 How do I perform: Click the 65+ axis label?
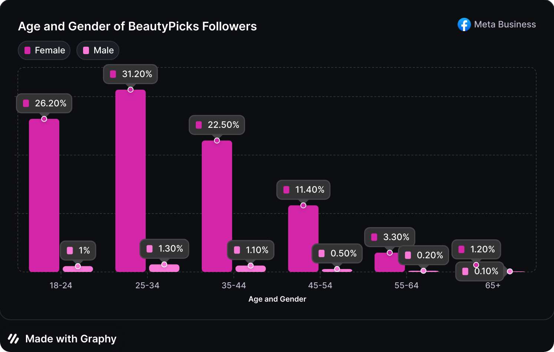493,286
